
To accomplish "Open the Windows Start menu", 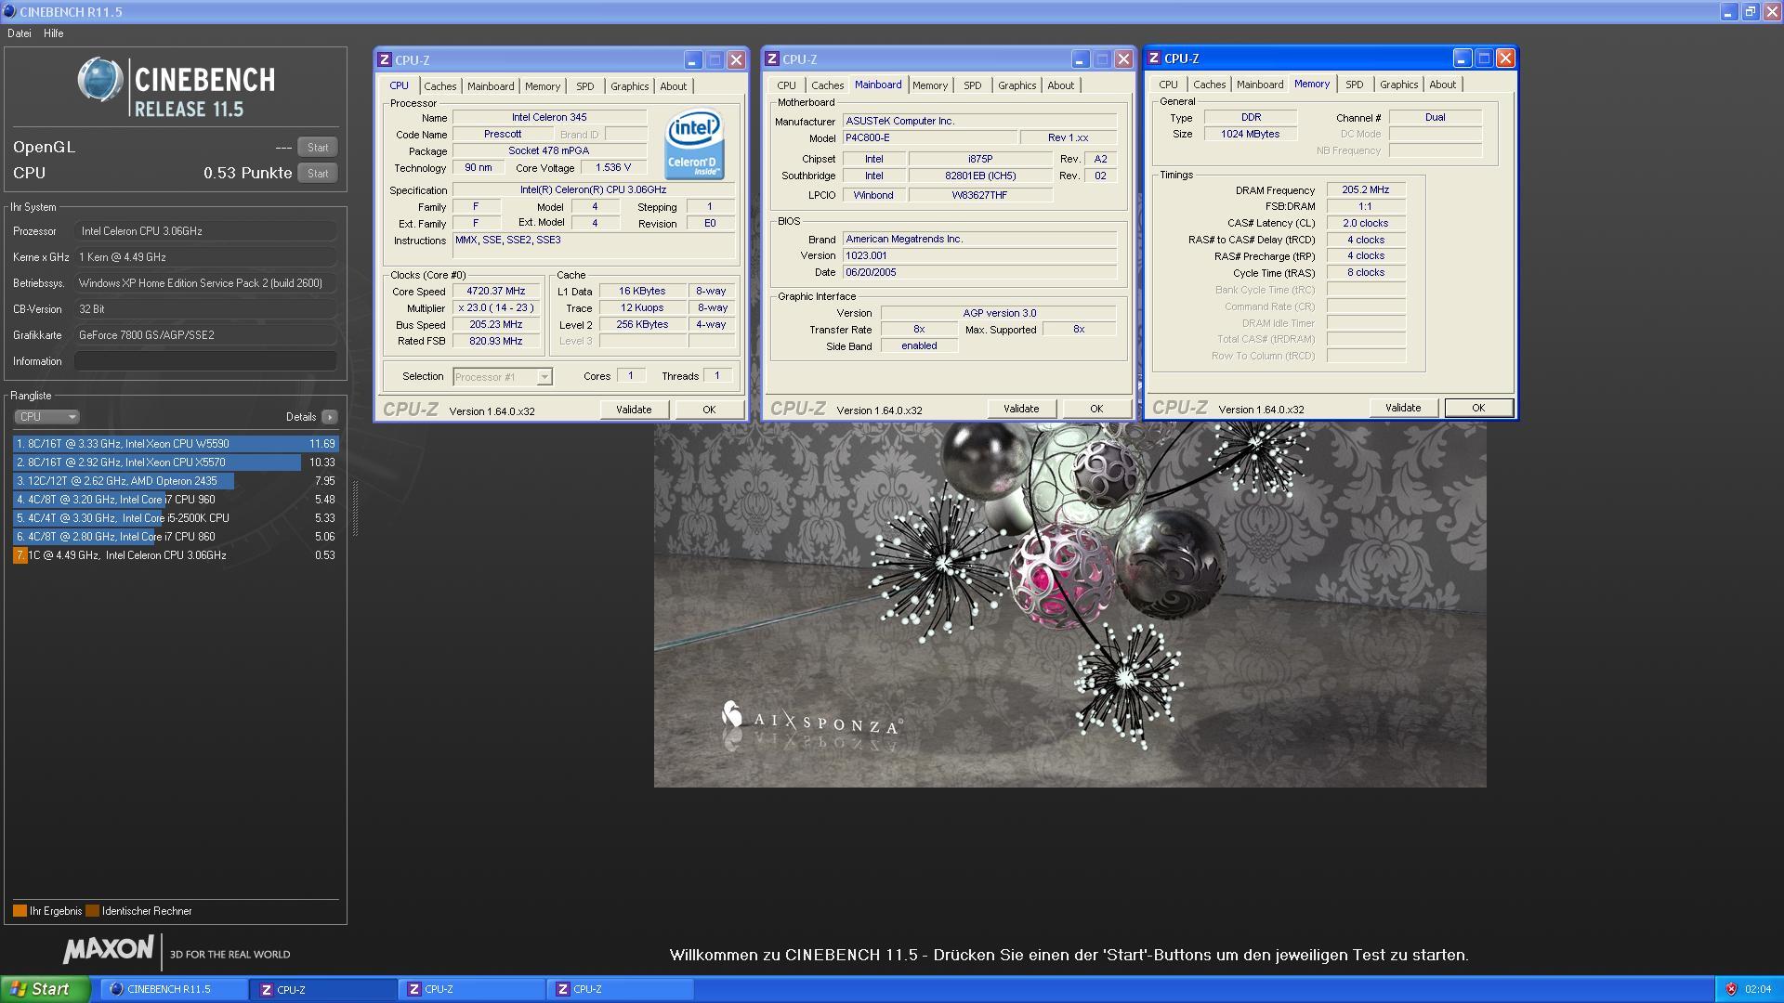I will pyautogui.click(x=46, y=989).
